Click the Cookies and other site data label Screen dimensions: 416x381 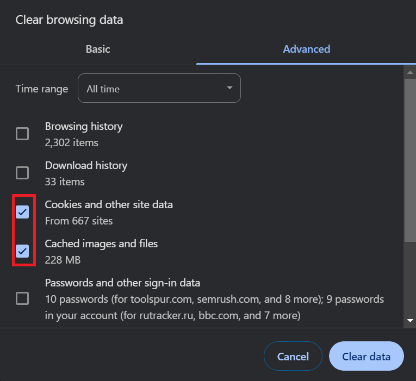pos(109,205)
